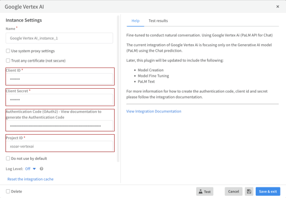286x198 pixels.
Task: Toggle Do not use by default checkbox
Action: 8,158
